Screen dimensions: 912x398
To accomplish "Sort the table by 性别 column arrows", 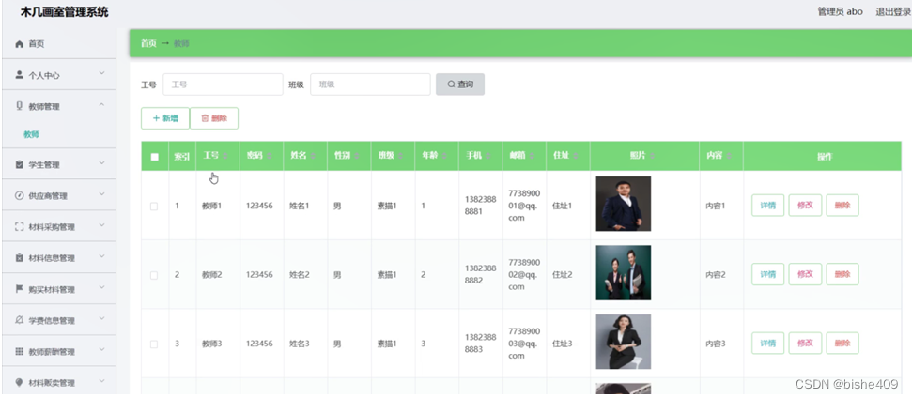I will [356, 156].
